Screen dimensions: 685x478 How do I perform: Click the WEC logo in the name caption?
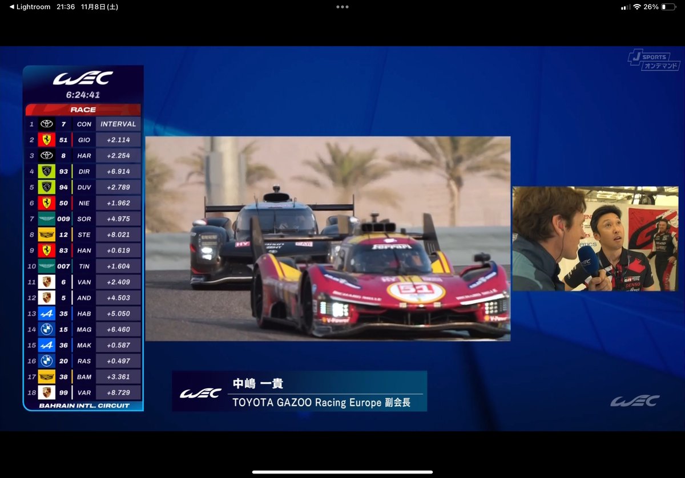[200, 393]
